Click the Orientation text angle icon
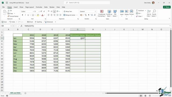172x97 pixels. click(x=58, y=11)
